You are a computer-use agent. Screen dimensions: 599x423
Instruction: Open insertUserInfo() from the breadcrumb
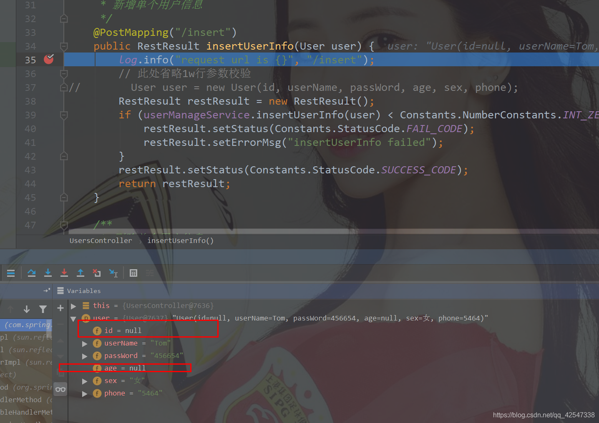180,240
